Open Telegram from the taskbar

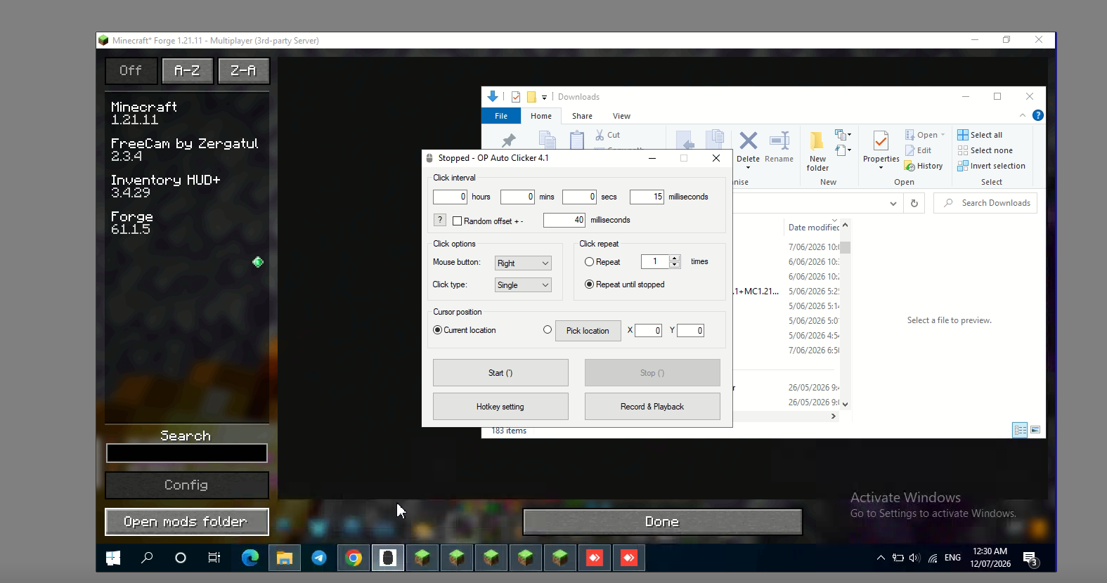[x=319, y=558]
